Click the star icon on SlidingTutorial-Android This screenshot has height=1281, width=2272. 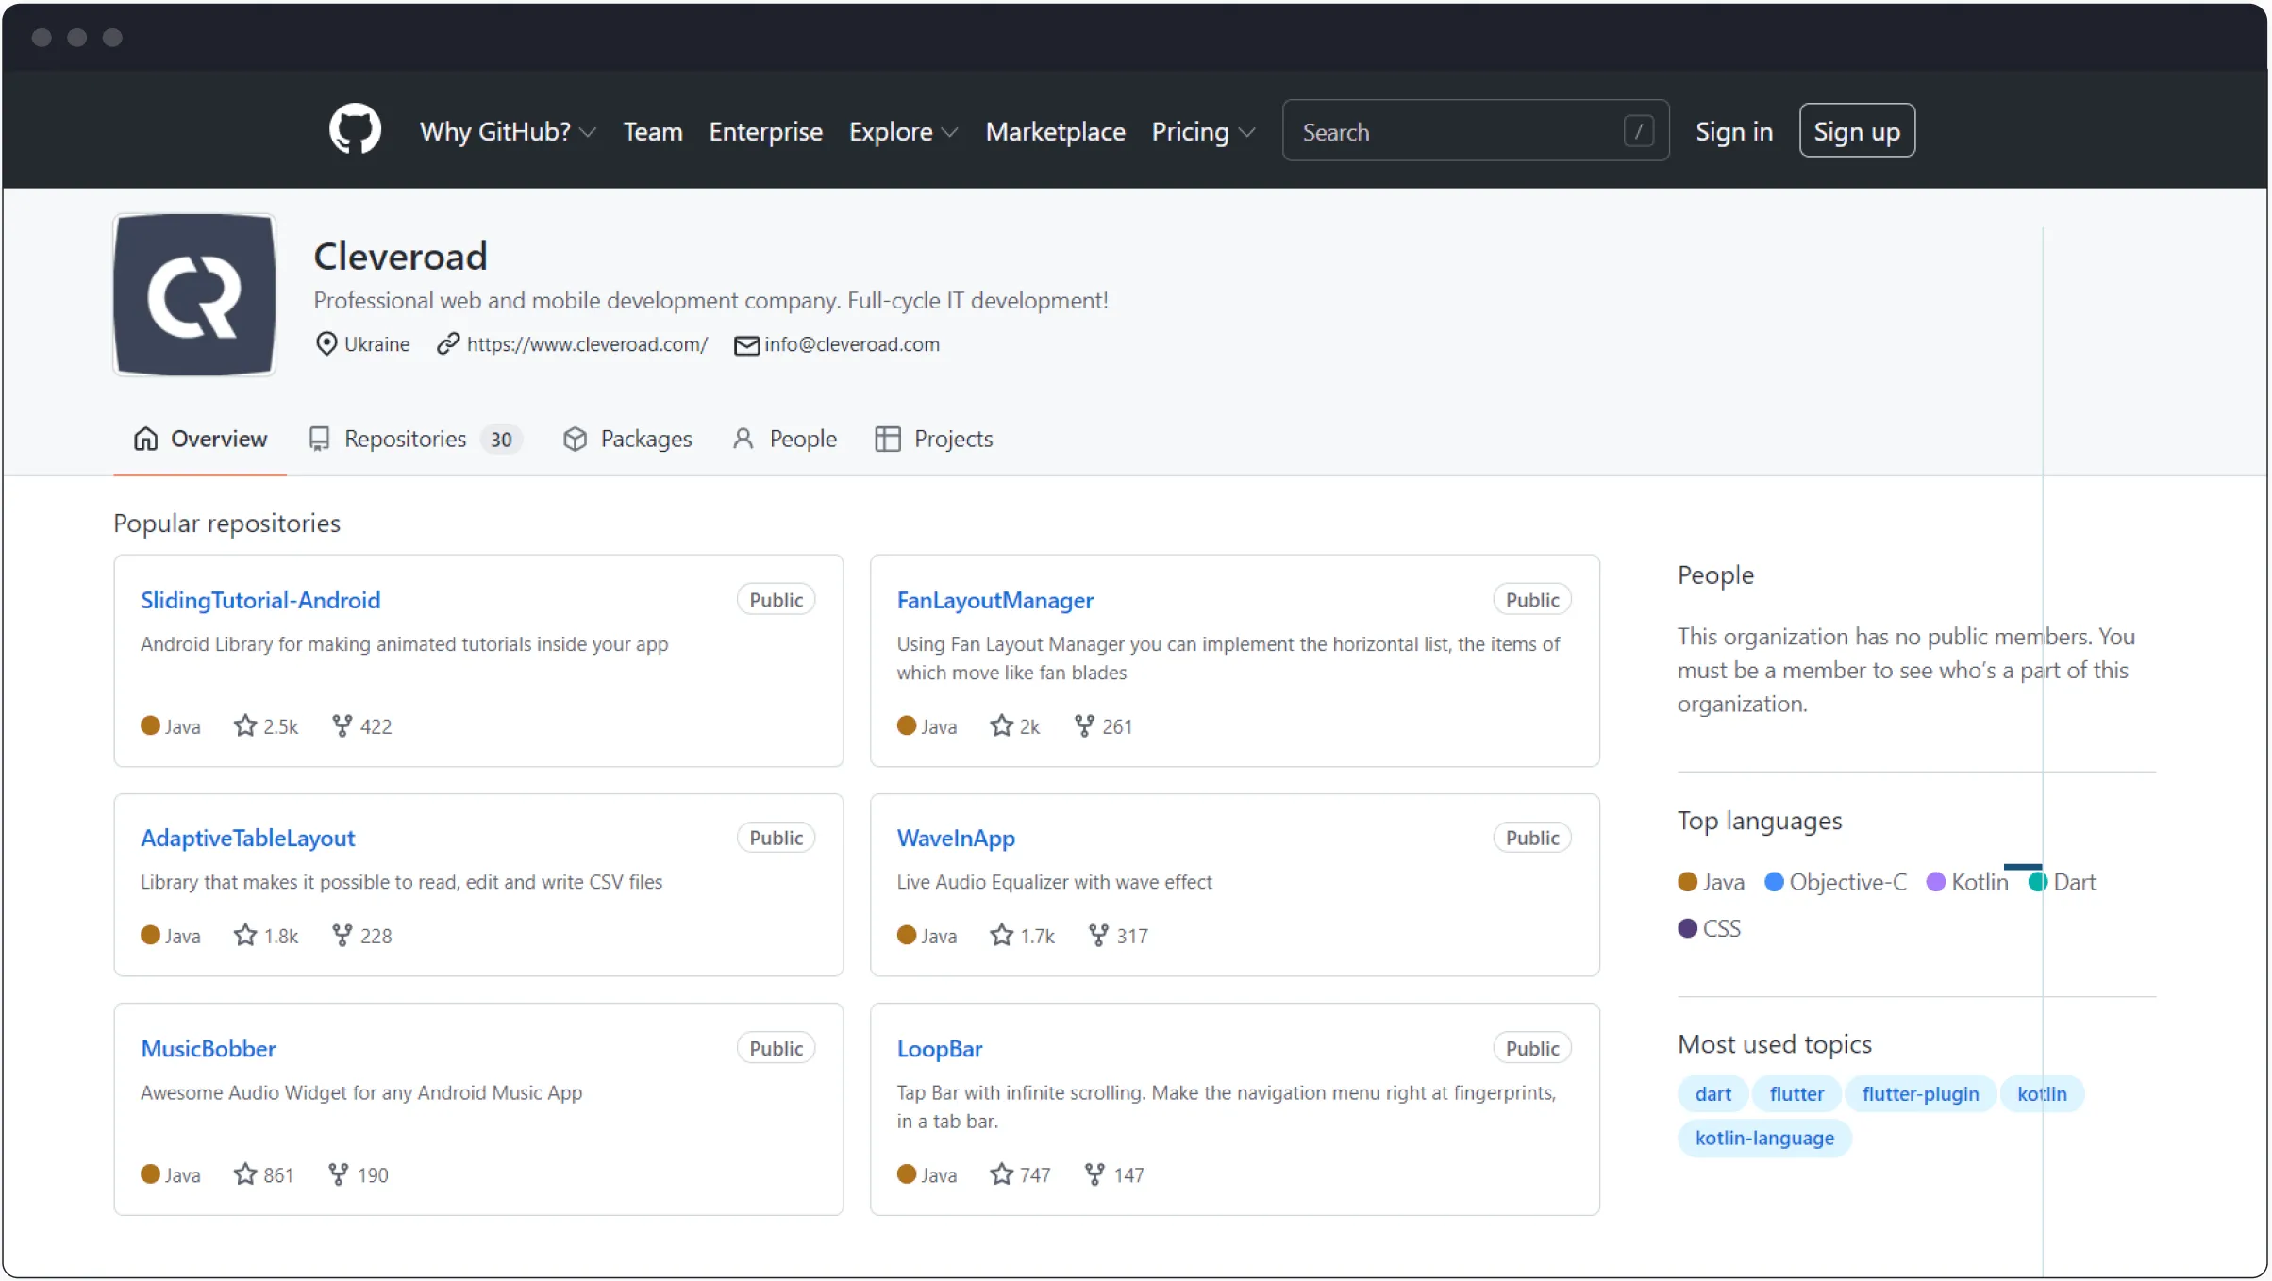244,724
